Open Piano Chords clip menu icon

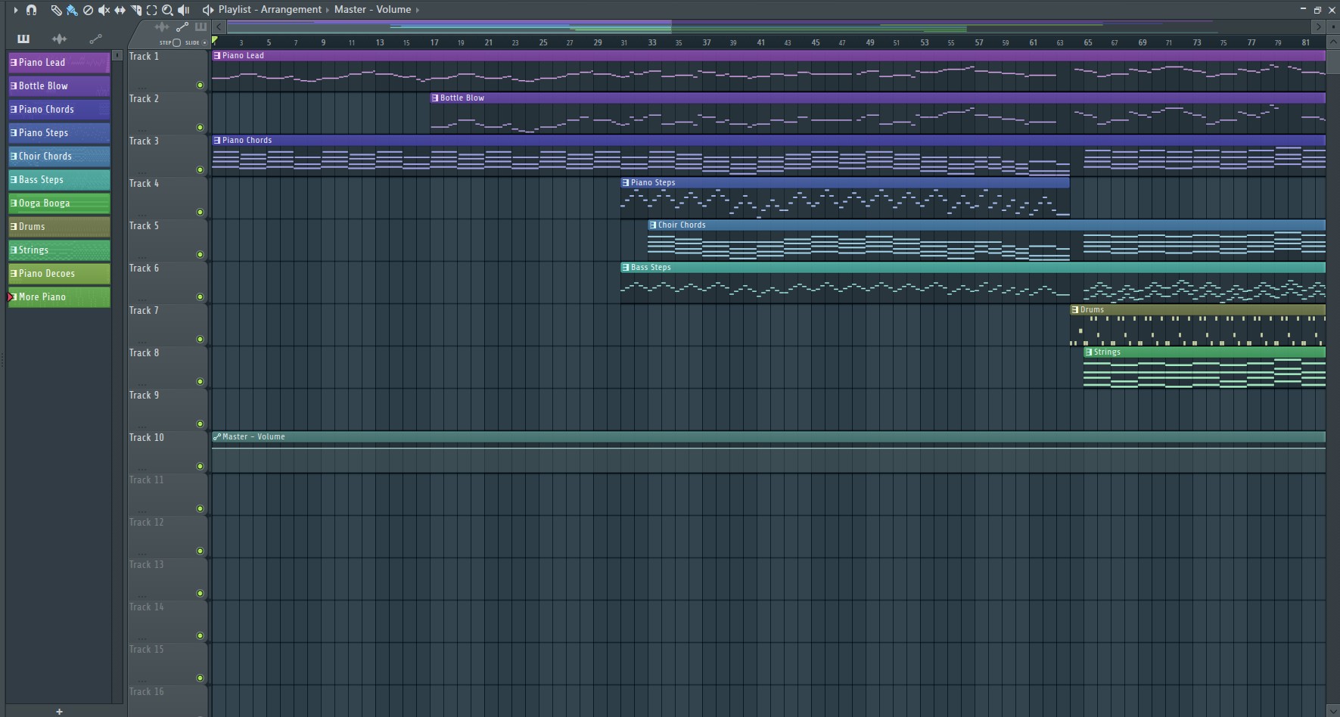click(x=217, y=140)
